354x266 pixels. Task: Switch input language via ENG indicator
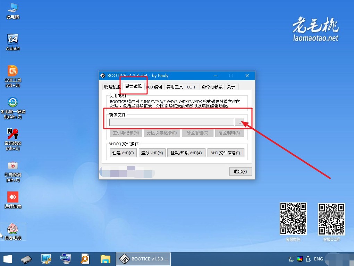pos(319,259)
